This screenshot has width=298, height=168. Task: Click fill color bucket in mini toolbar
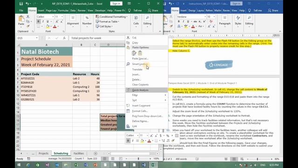coord(142,140)
